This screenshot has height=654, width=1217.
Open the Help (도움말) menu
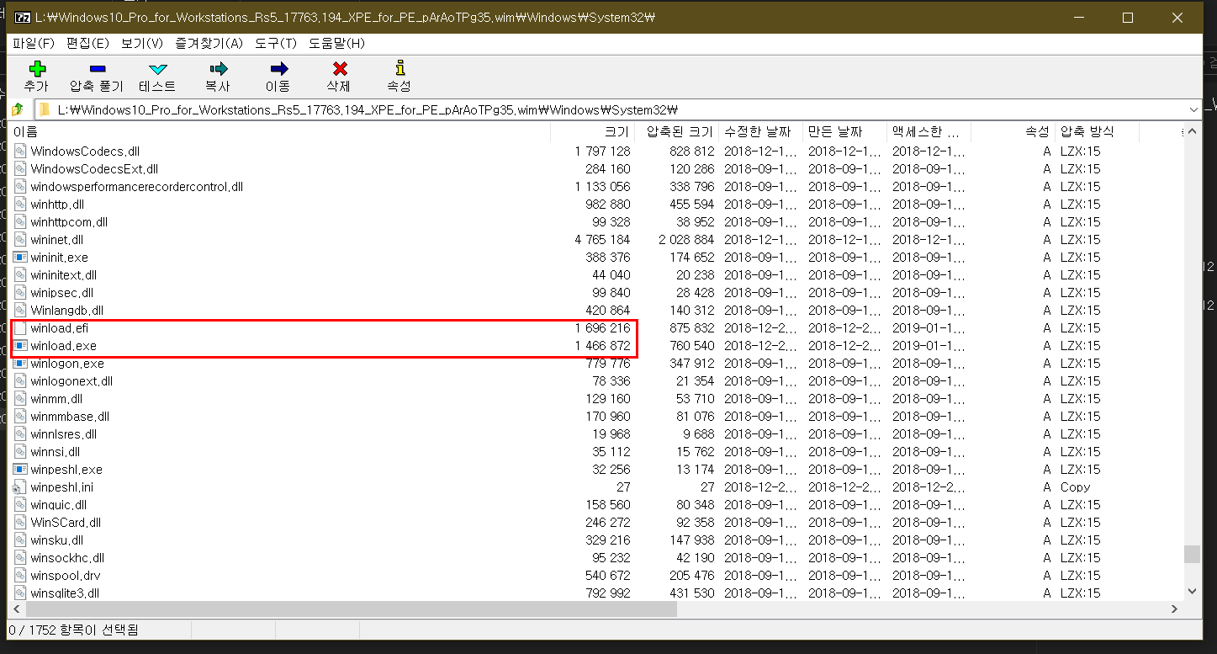pyautogui.click(x=336, y=43)
